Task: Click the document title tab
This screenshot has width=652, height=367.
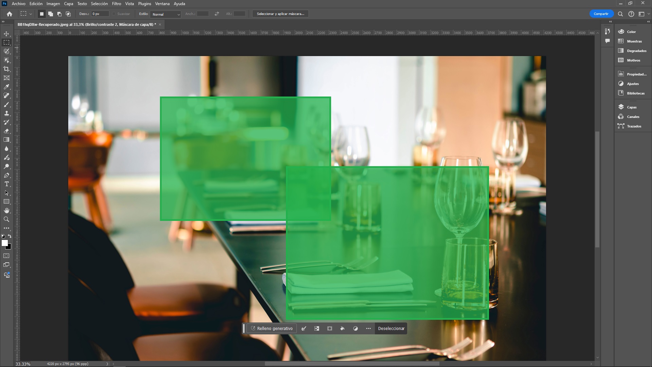Action: pos(85,24)
